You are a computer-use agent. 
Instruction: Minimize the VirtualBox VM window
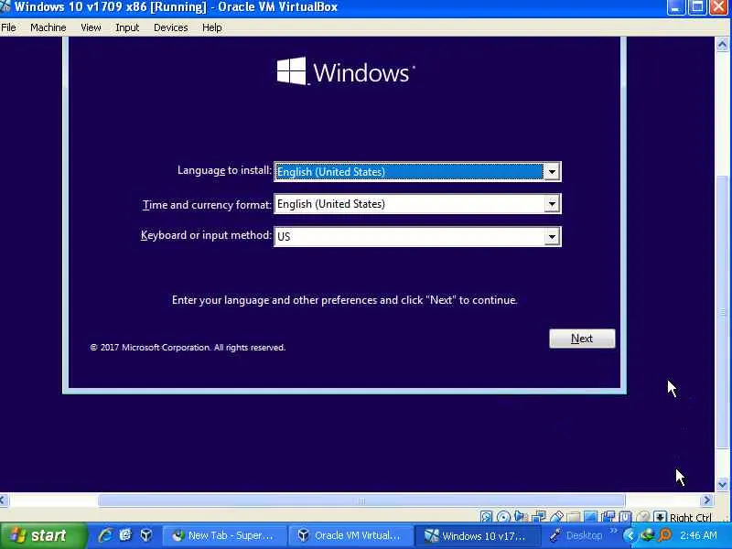pyautogui.click(x=675, y=7)
